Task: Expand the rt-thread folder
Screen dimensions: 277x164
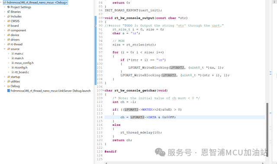Action: tap(5, 44)
